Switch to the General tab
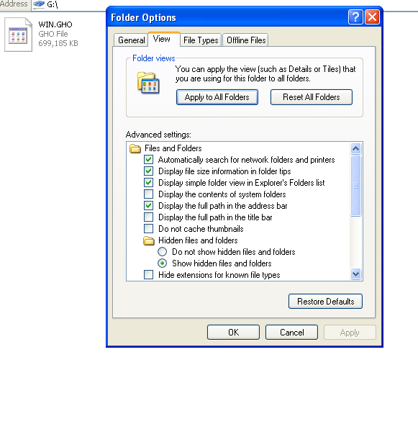 pos(131,40)
